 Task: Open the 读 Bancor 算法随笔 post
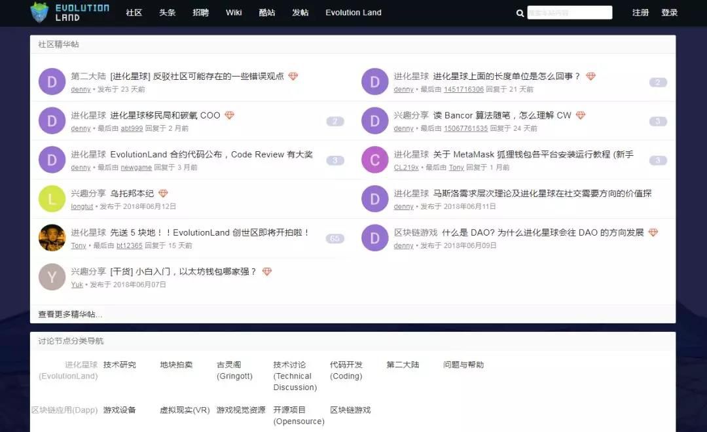[x=502, y=115]
